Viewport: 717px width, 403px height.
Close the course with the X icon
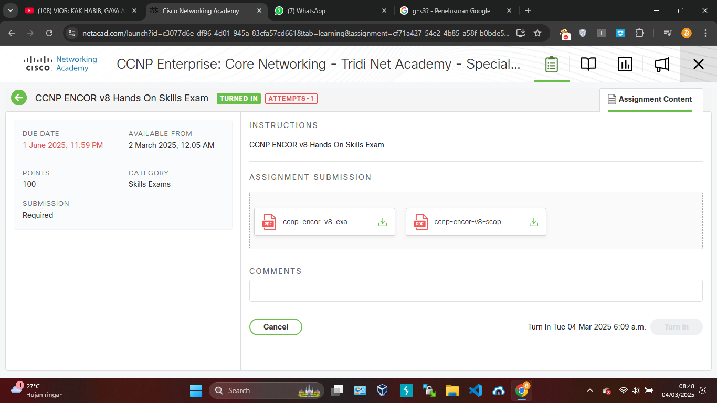pos(698,64)
